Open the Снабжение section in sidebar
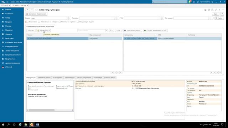 (9, 14)
